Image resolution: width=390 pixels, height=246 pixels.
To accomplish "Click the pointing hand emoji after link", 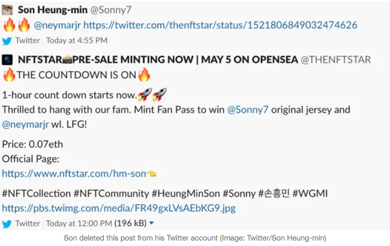I will (152, 174).
